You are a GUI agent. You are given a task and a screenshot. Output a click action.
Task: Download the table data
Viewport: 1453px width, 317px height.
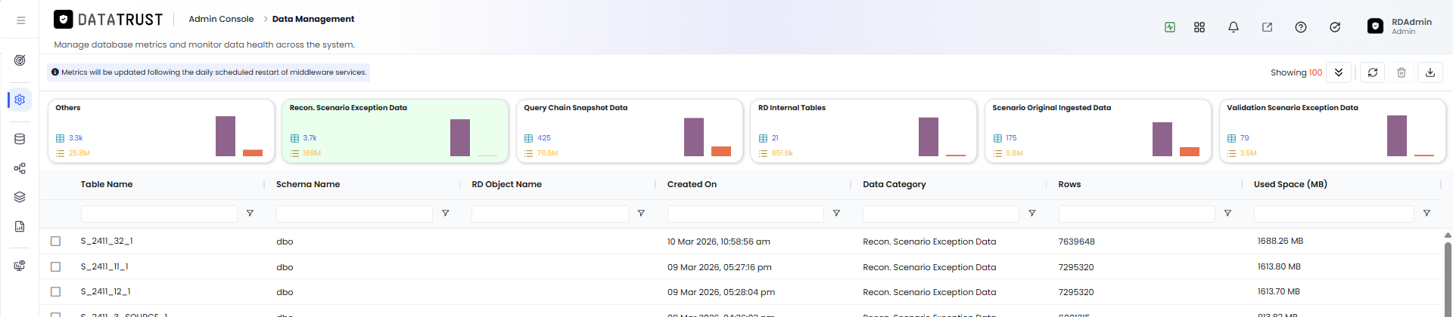(x=1430, y=72)
